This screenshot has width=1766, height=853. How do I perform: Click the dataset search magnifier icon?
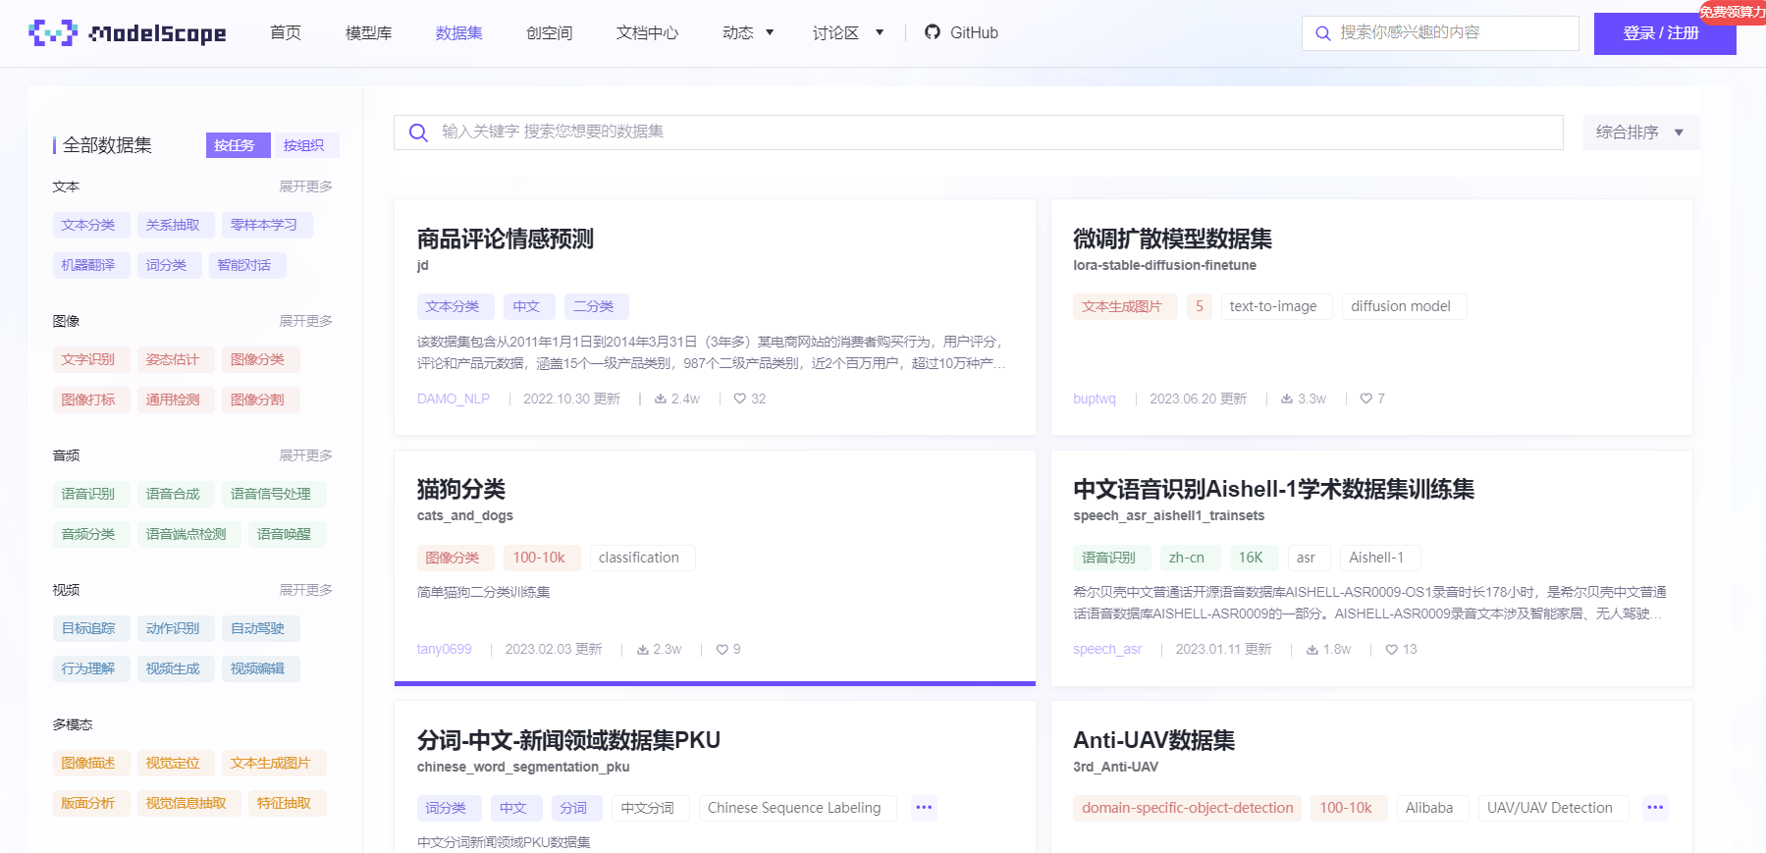pyautogui.click(x=418, y=133)
